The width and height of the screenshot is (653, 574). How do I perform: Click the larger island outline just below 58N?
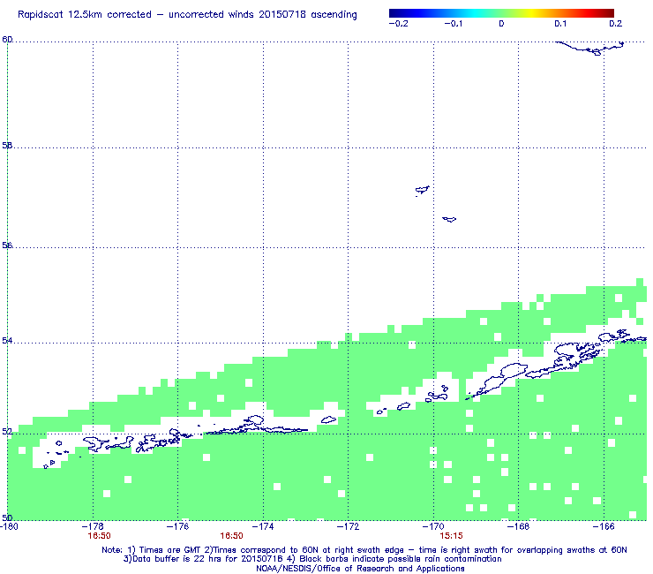tap(423, 191)
